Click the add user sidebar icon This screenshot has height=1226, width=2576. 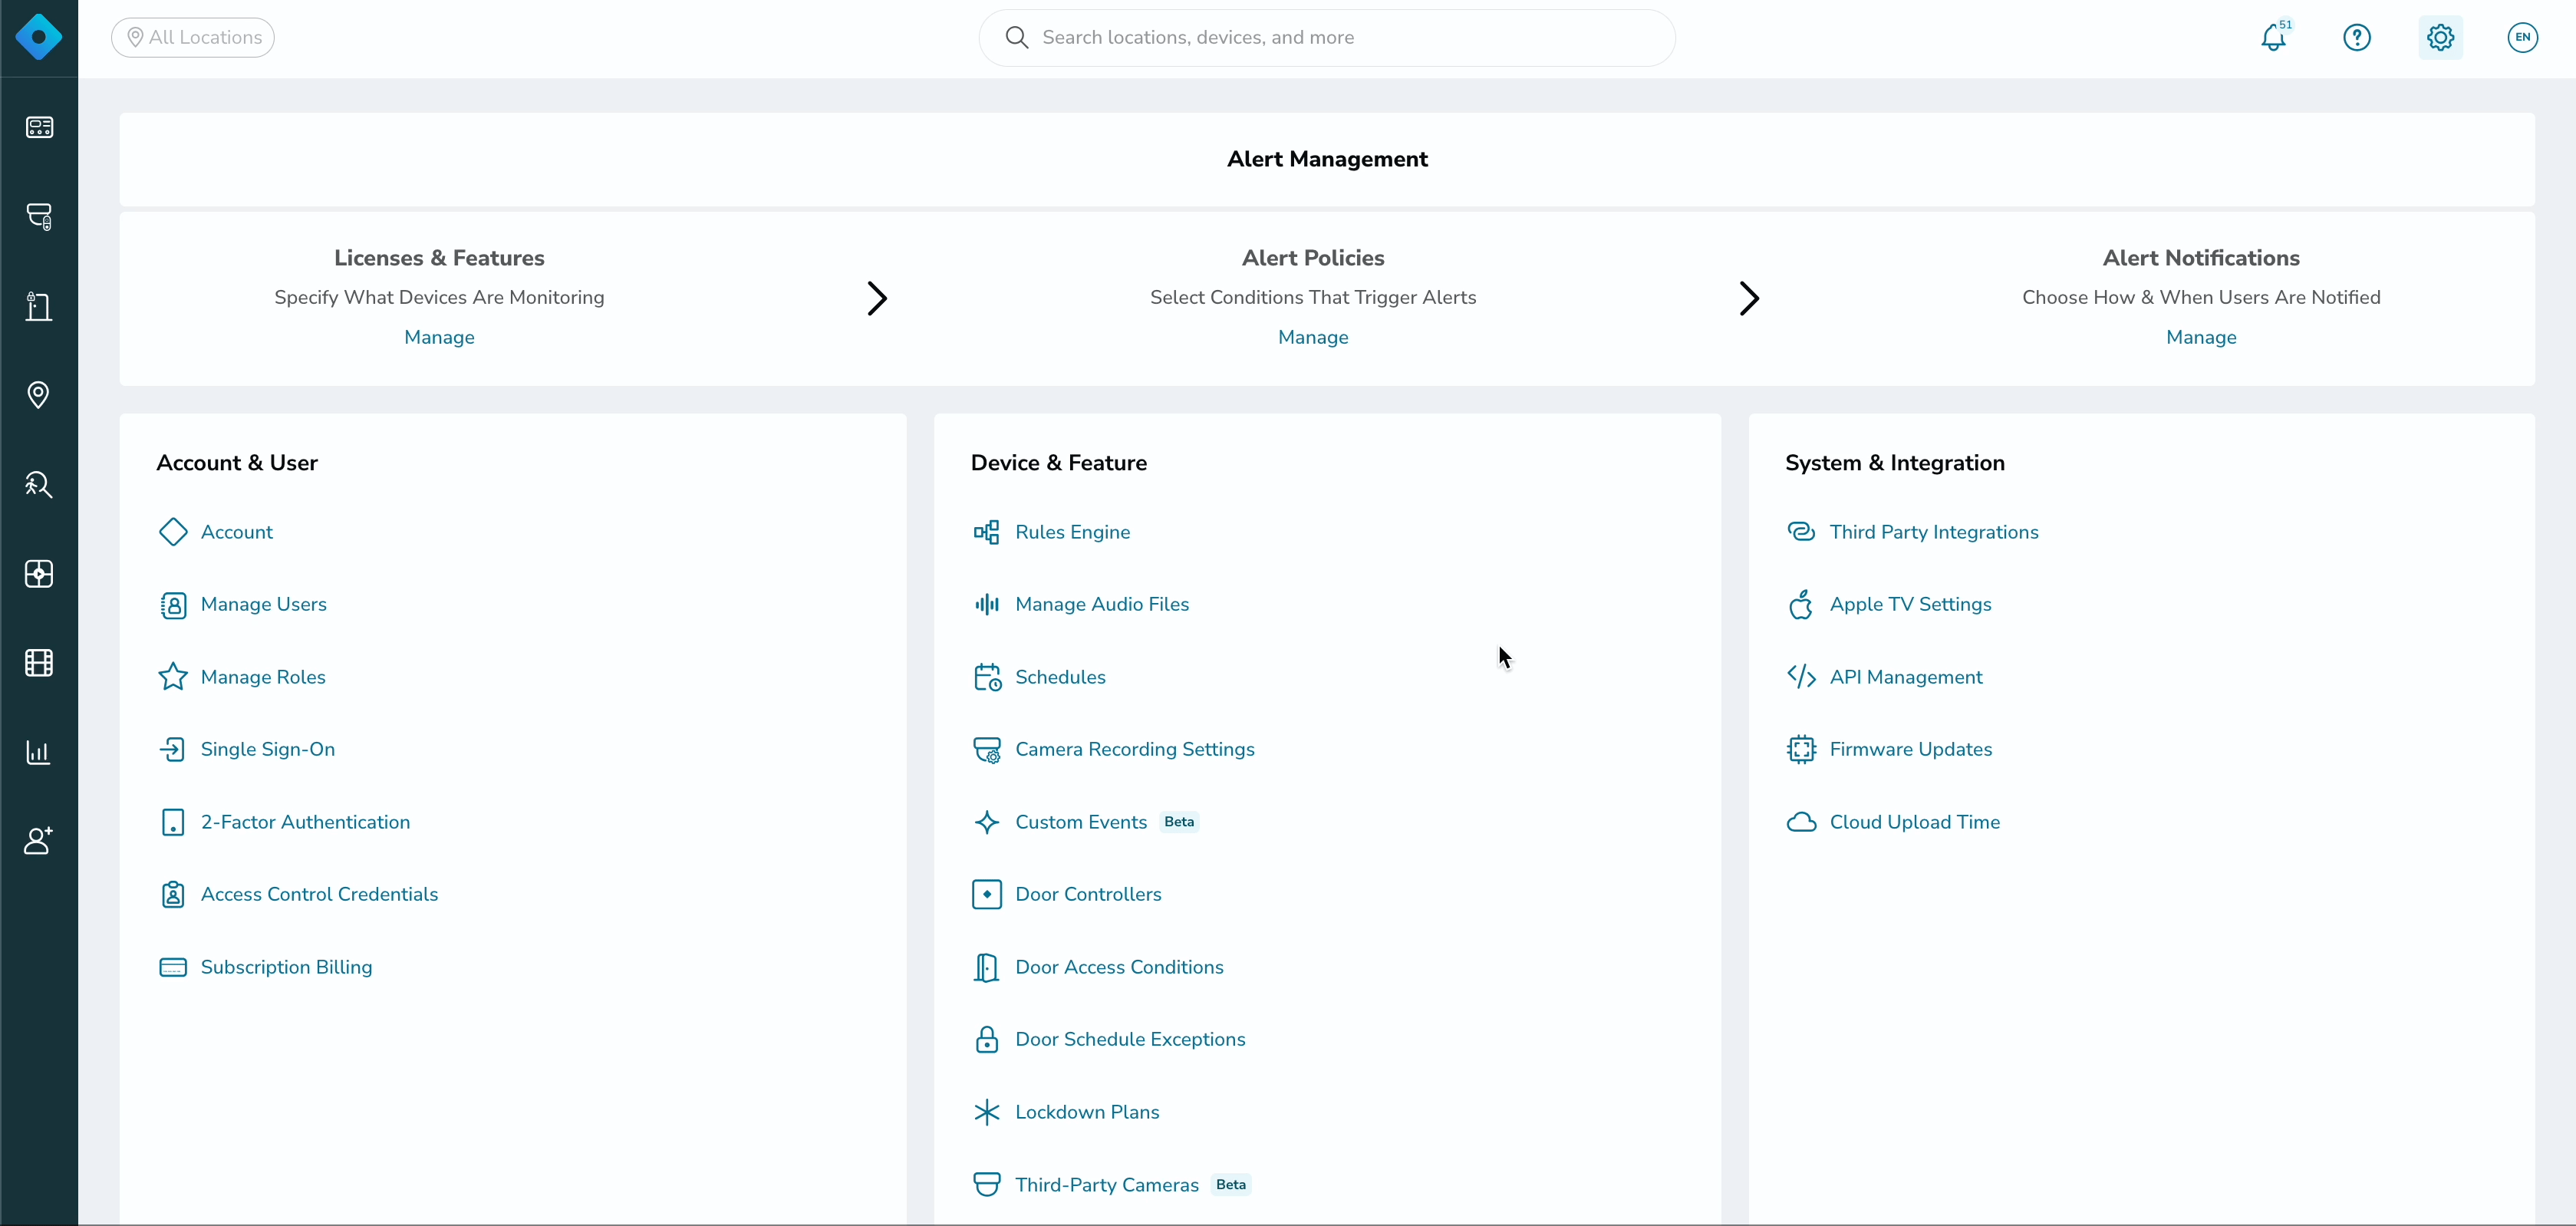pos(39,841)
